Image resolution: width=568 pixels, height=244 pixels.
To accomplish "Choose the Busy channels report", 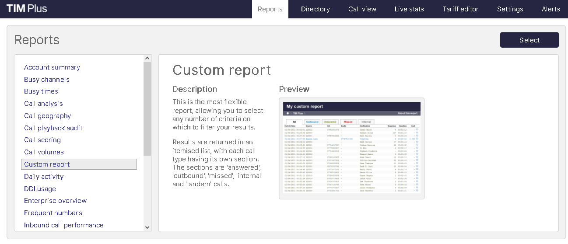I will click(x=47, y=80).
